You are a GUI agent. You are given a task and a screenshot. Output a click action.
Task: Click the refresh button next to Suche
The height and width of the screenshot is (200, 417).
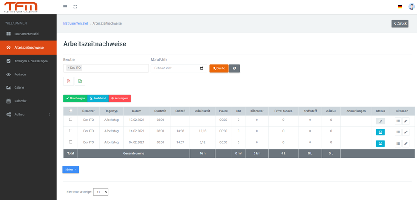[235, 68]
